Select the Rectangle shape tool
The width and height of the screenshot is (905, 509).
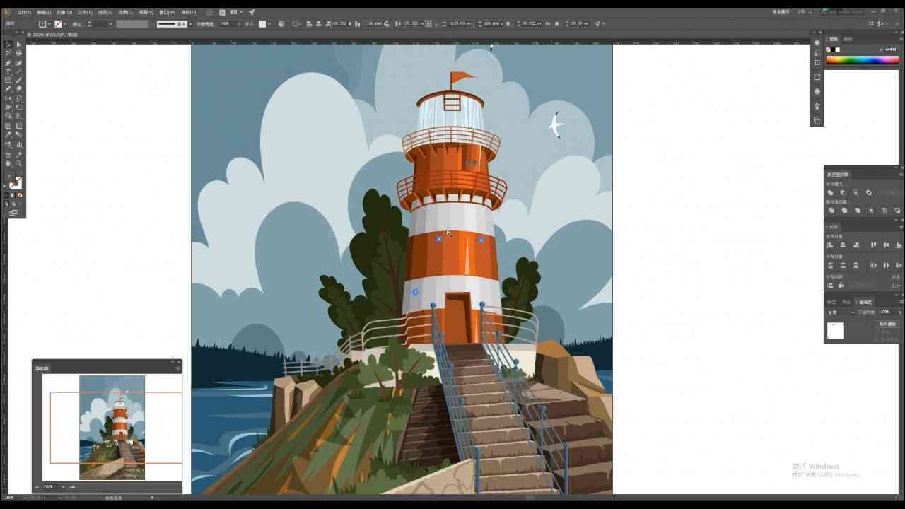click(x=8, y=80)
